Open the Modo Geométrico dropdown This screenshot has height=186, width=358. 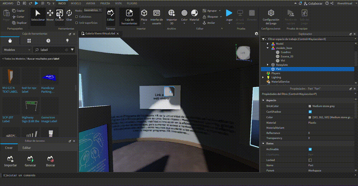(93, 10)
